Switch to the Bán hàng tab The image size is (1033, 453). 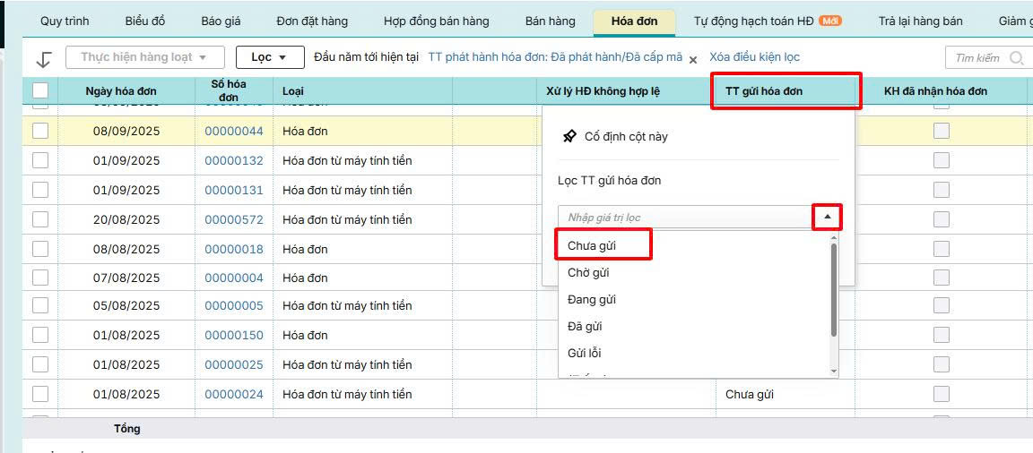550,21
